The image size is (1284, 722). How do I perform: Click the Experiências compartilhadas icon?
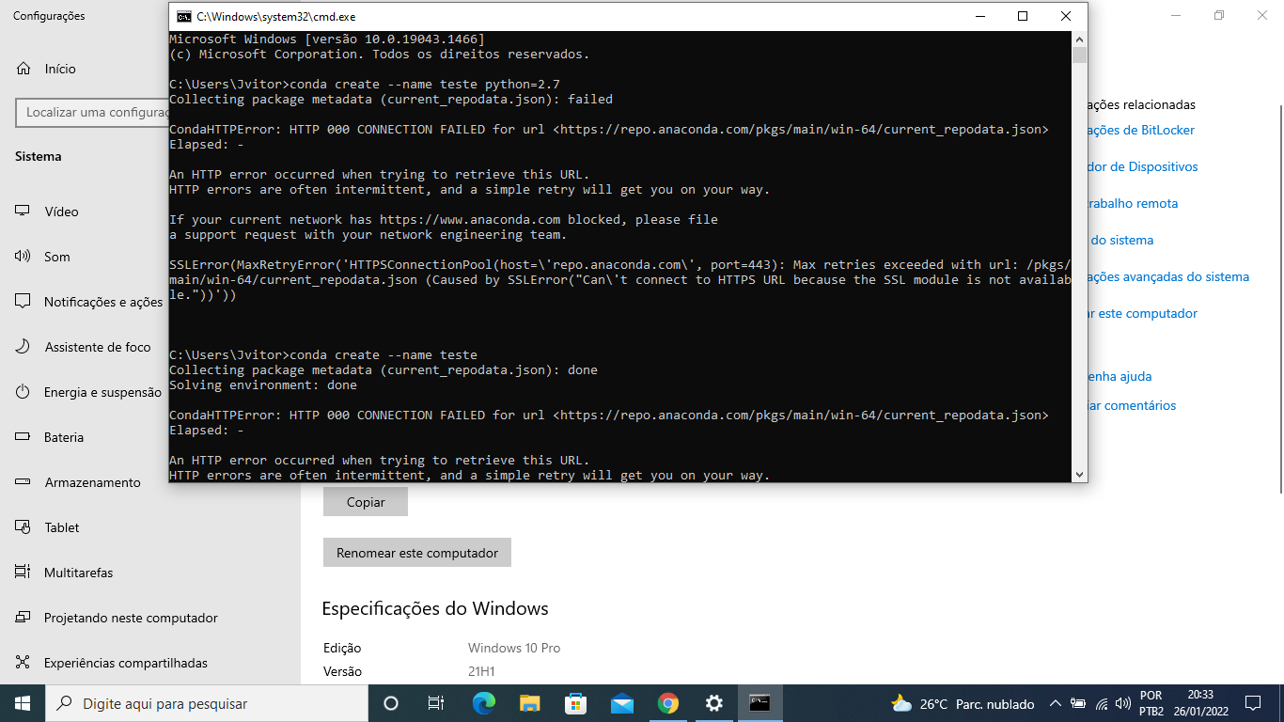(23, 663)
